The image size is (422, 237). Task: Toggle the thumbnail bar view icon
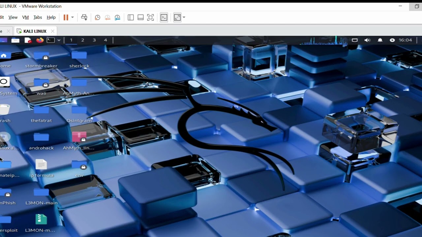coord(140,17)
